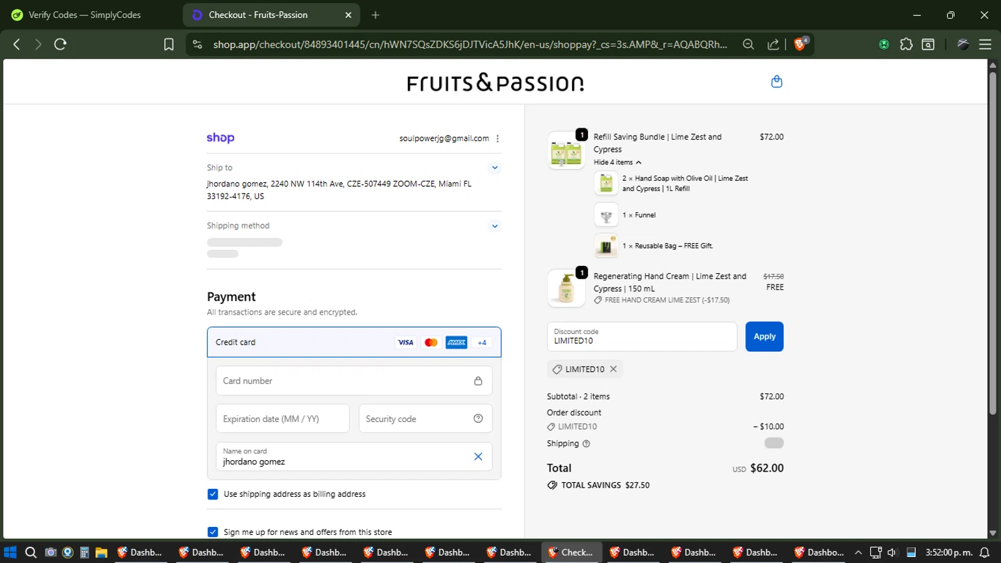Toggle Use shipping address as billing address

212,494
